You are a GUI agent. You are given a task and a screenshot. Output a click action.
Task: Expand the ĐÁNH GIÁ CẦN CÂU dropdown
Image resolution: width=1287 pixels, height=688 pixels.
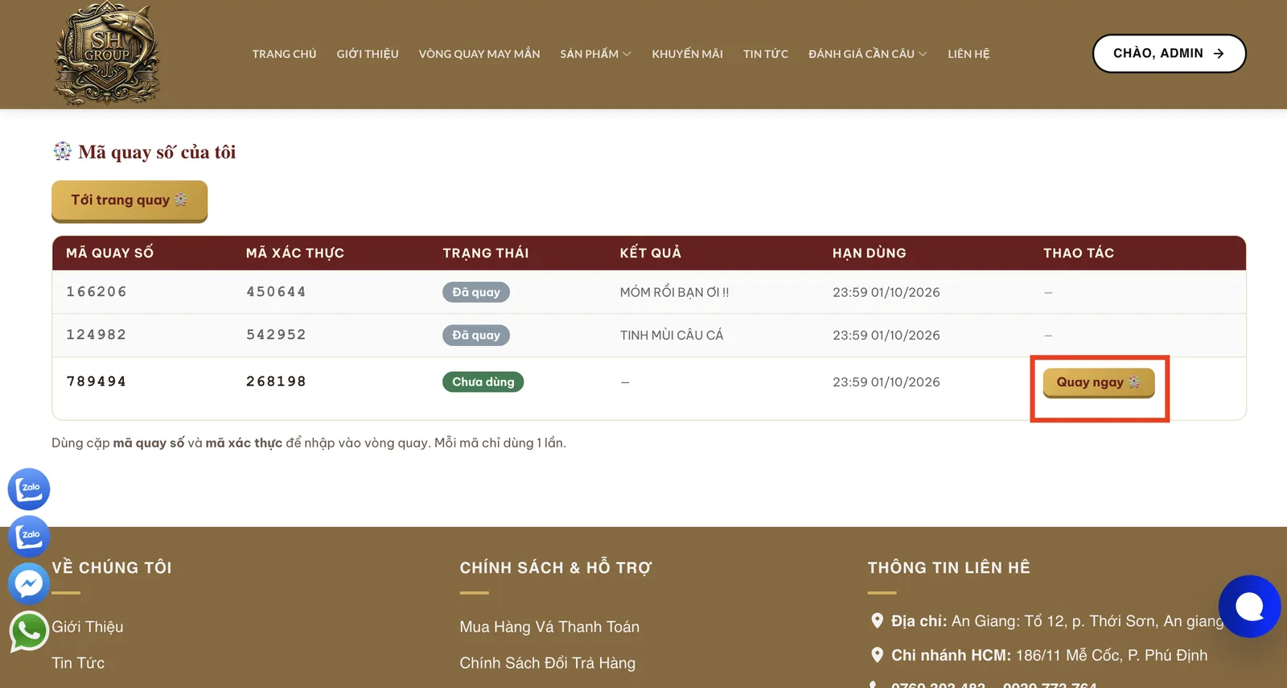pos(867,54)
